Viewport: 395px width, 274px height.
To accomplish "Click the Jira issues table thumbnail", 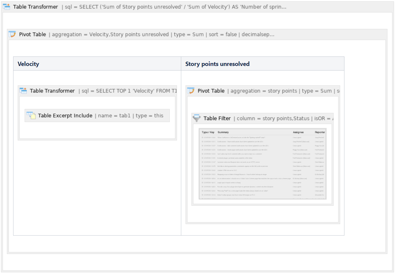I will click(x=262, y=164).
